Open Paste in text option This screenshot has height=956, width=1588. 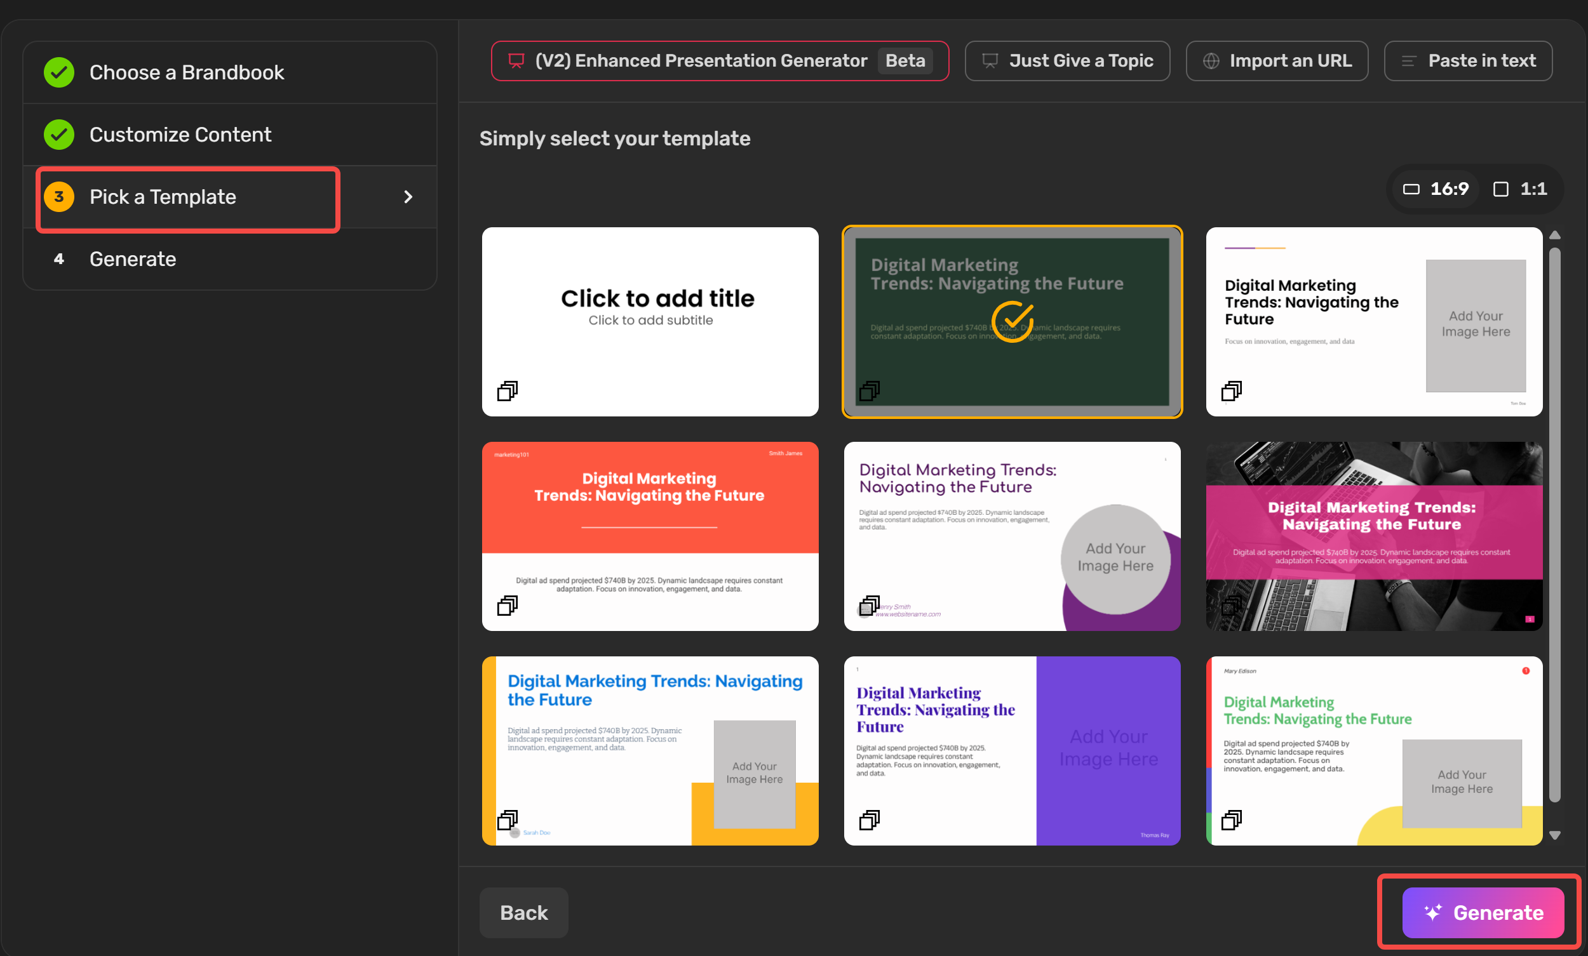[1468, 61]
